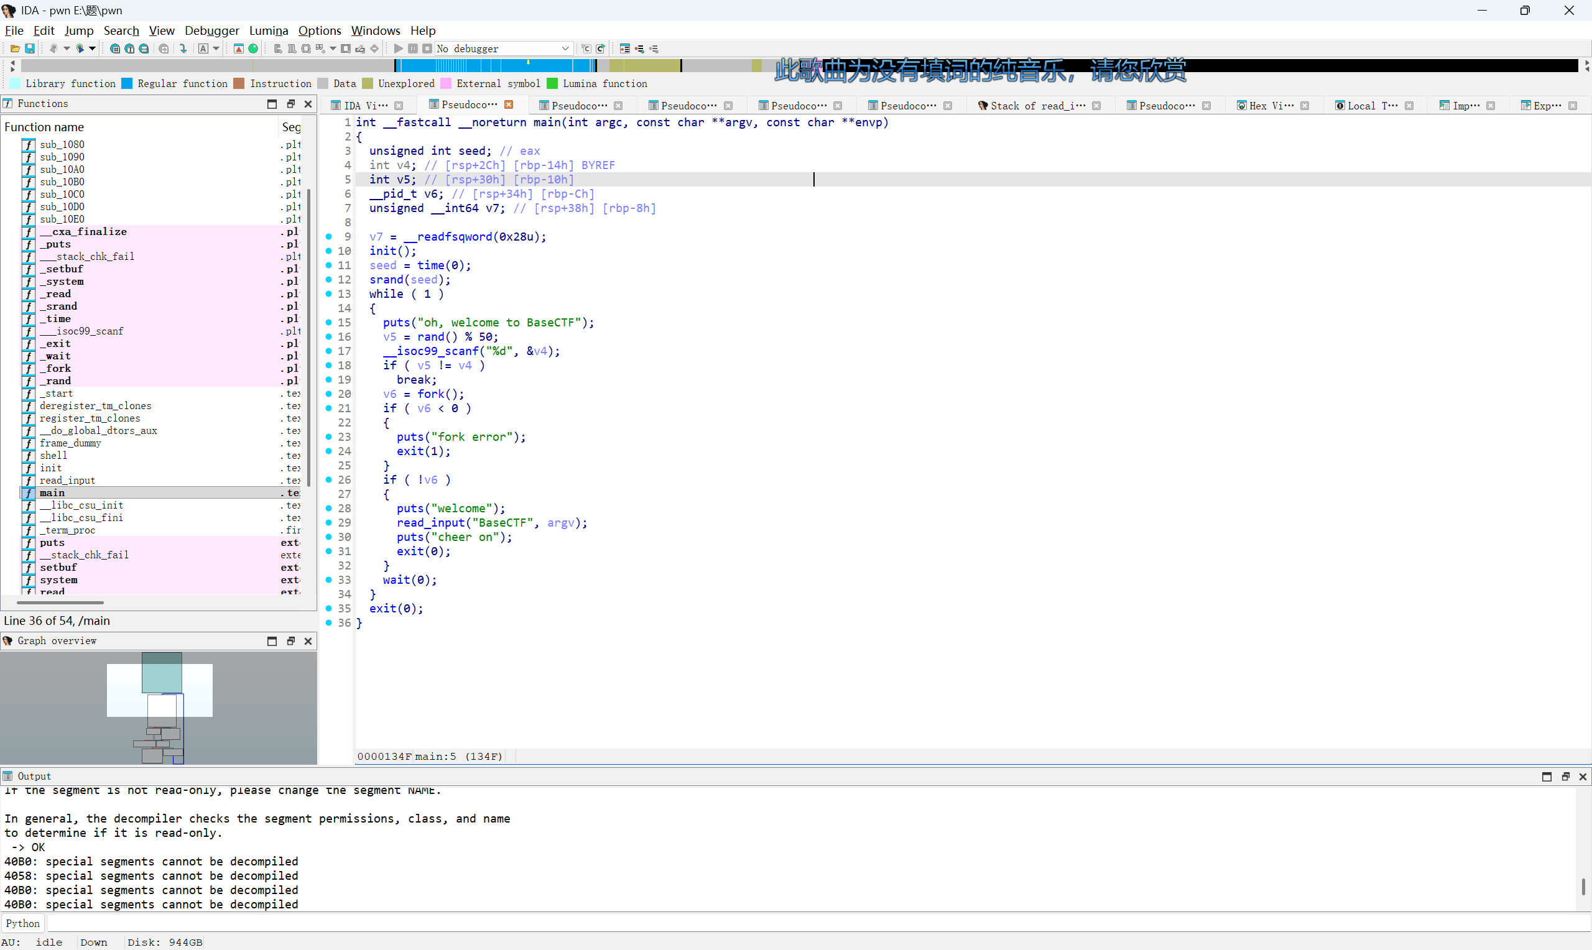Click the Terminate process stop icon
The image size is (1592, 950).
(427, 48)
